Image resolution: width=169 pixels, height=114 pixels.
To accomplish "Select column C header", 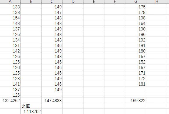I will pyautogui.click(x=52, y=2).
